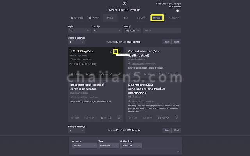The width and height of the screenshot is (250, 156).
Task: Click the Copywriting / Writing label under 1 Click Blog Post
Action: [79, 55]
